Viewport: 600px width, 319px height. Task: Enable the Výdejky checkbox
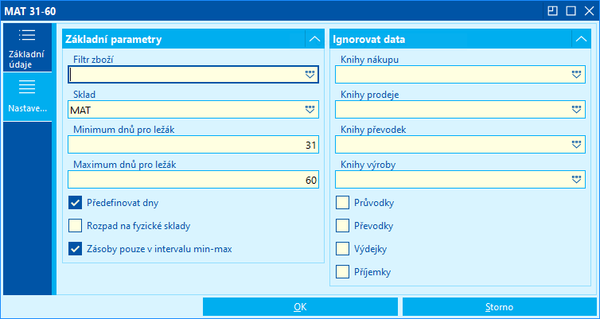(343, 249)
